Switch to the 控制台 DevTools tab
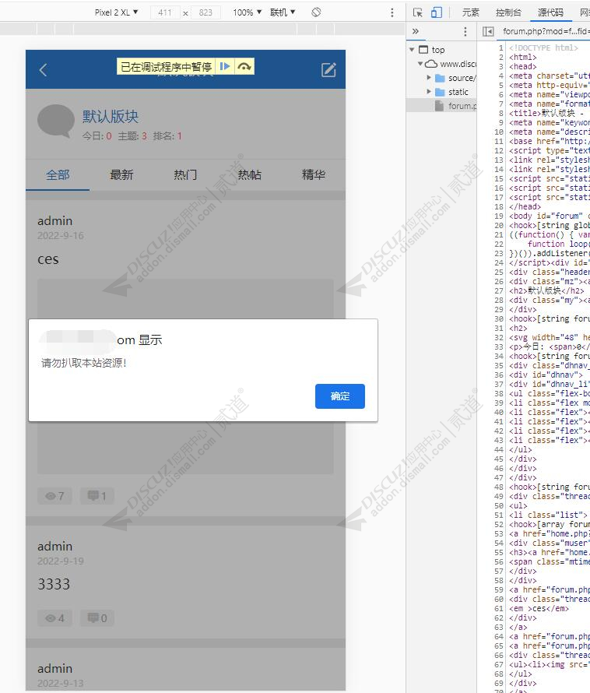This screenshot has height=693, width=590. 508,12
